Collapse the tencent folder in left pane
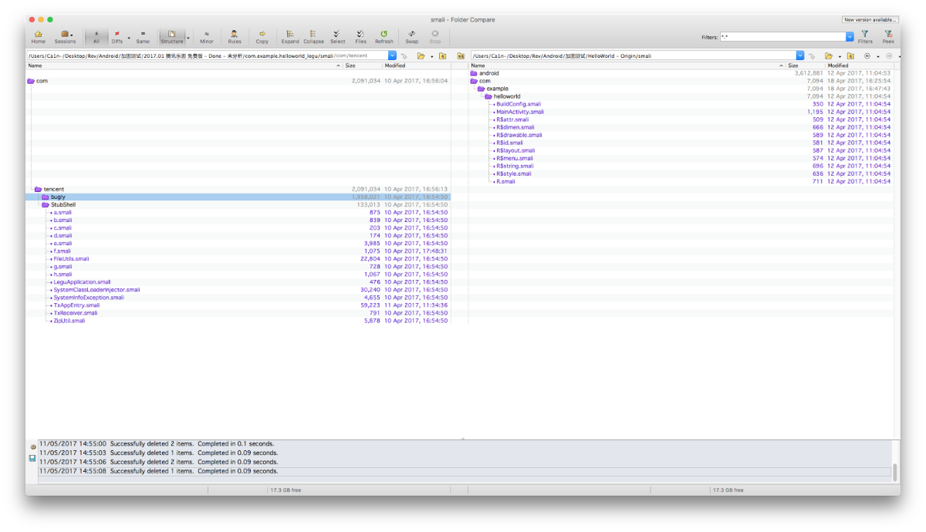926x532 pixels. tap(38, 189)
